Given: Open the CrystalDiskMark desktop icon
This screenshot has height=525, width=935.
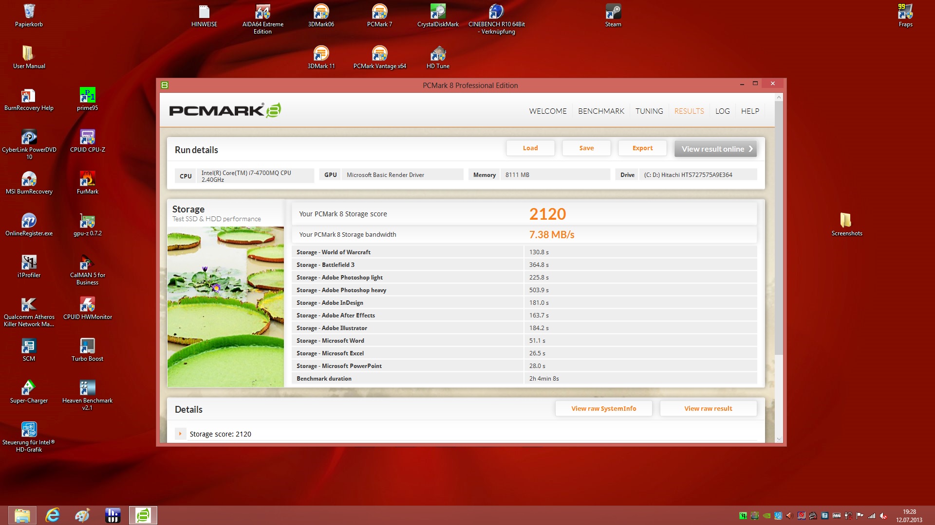Looking at the screenshot, I should tap(438, 12).
